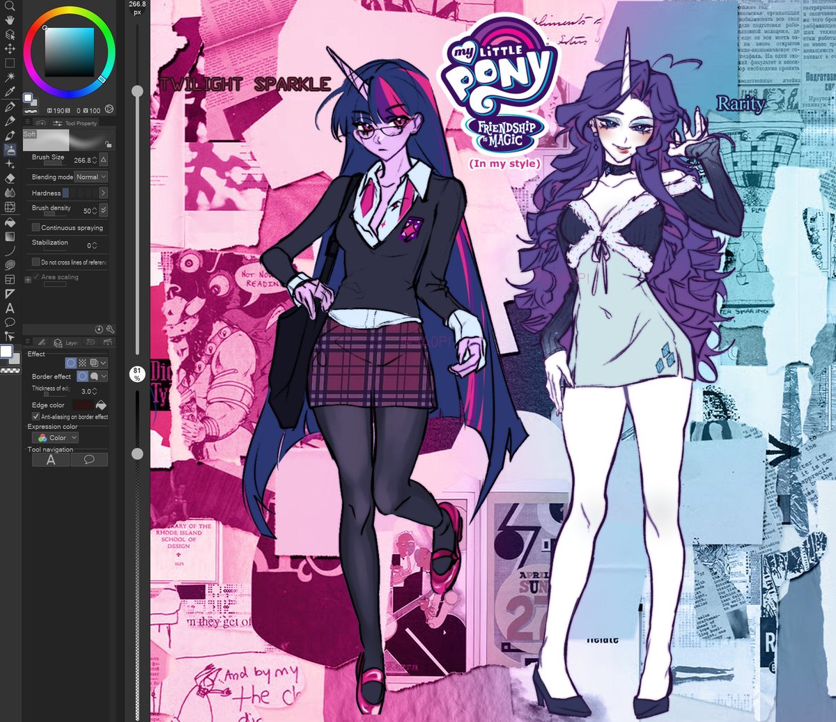Switch to the last tab after Layer
The height and width of the screenshot is (722, 836).
pyautogui.click(x=107, y=343)
